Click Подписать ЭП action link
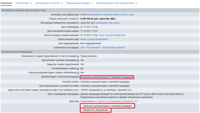 point(130,102)
